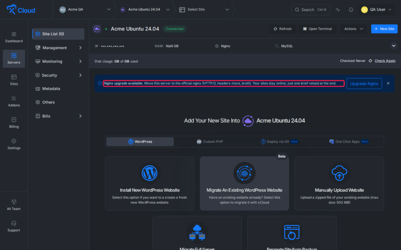Open the Actions dropdown
This screenshot has width=401, height=250.
(354, 29)
